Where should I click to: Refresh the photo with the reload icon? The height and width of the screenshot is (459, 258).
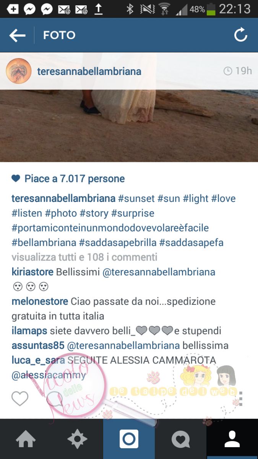pos(240,35)
